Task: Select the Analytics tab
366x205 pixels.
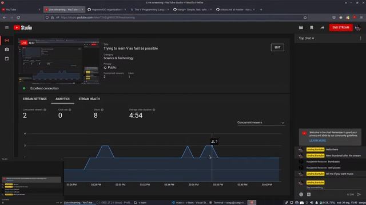Action: tap(62, 99)
